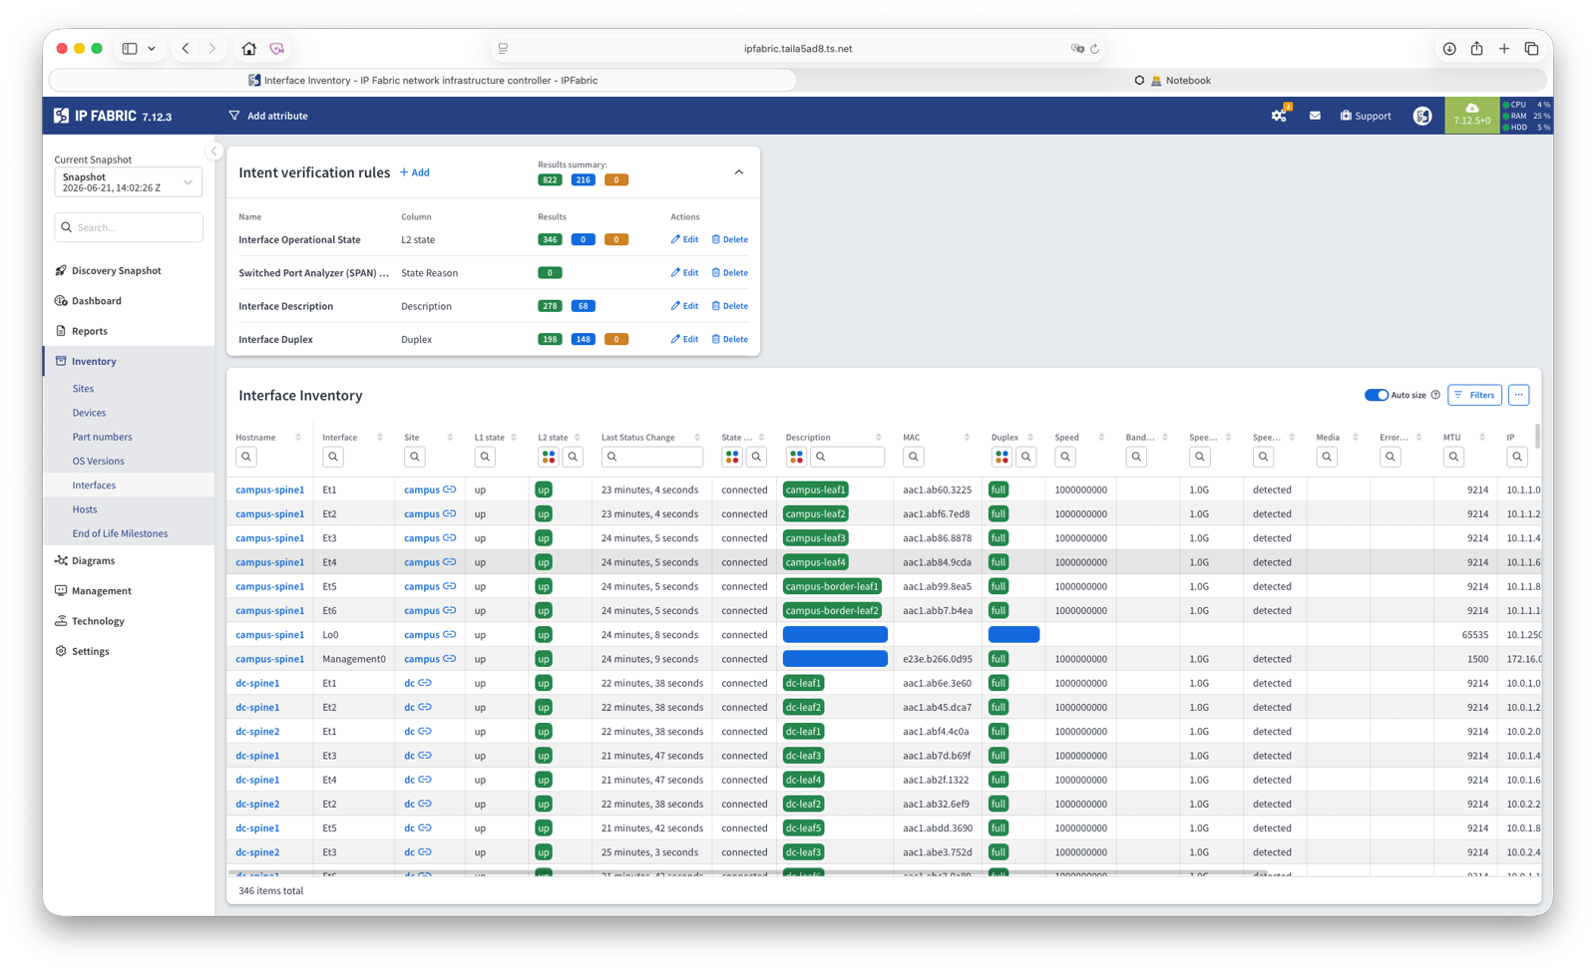Click the campus-leaf1 description tag
The width and height of the screenshot is (1596, 972).
pos(816,489)
